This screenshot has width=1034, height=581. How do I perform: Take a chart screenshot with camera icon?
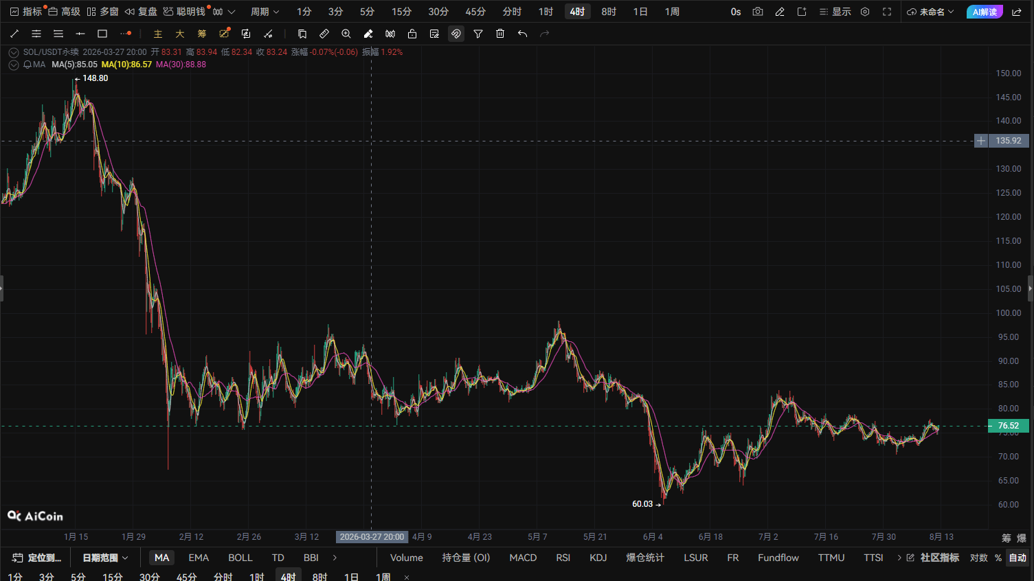758,12
